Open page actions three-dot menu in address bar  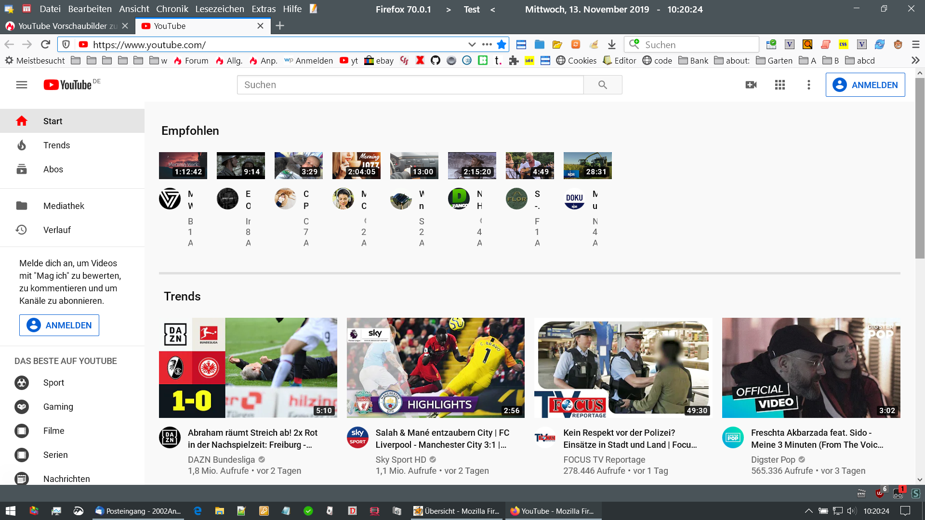[487, 44]
